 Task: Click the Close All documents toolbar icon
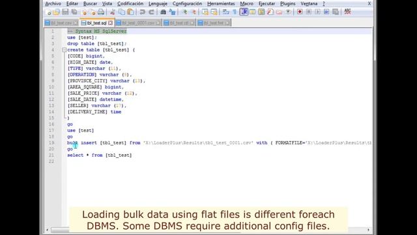(93, 12)
